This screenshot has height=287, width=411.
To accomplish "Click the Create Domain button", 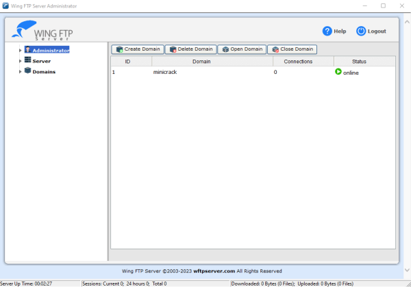I will (138, 49).
